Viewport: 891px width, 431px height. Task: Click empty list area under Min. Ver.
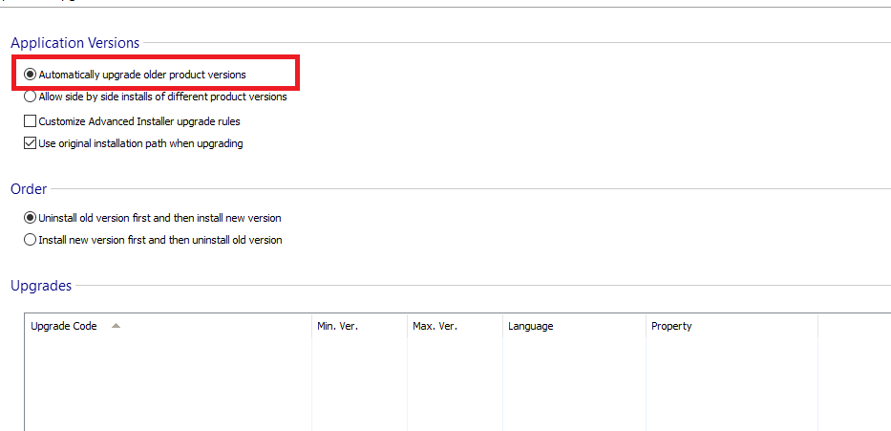point(358,382)
